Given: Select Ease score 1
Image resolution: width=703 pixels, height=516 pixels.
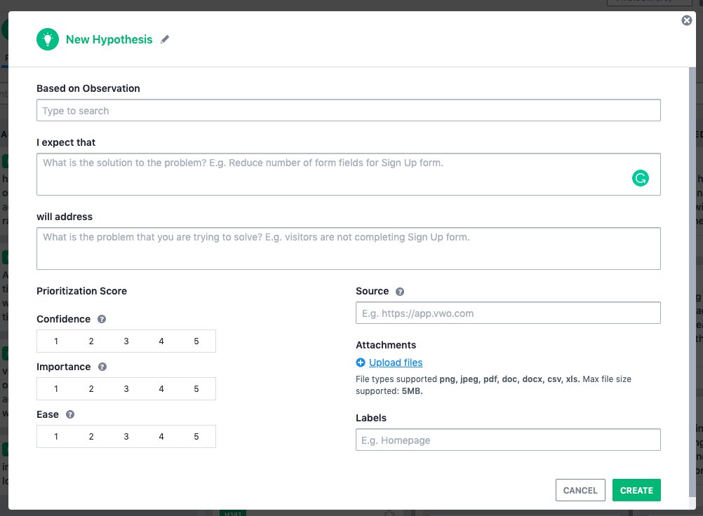Looking at the screenshot, I should (56, 436).
